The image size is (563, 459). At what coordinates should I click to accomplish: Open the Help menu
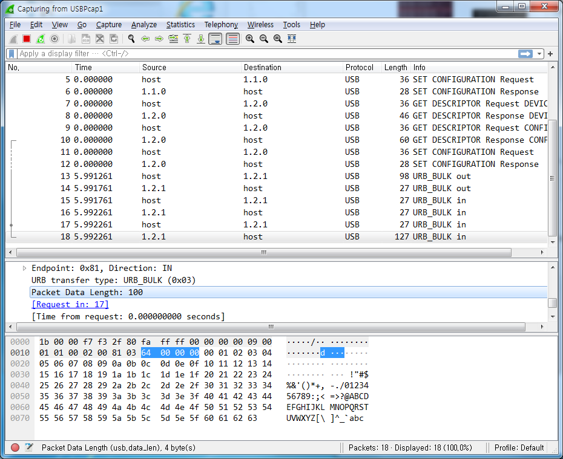click(317, 25)
